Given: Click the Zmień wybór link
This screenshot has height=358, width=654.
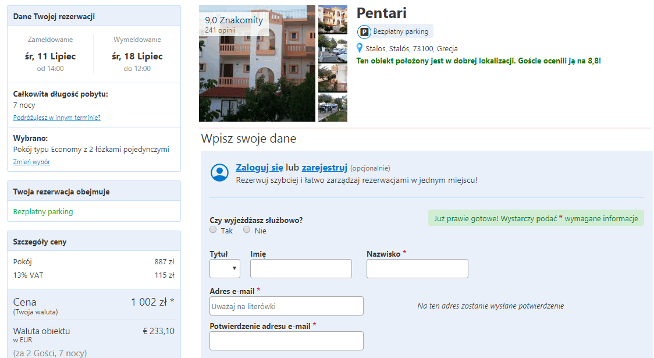Looking at the screenshot, I should coord(31,162).
